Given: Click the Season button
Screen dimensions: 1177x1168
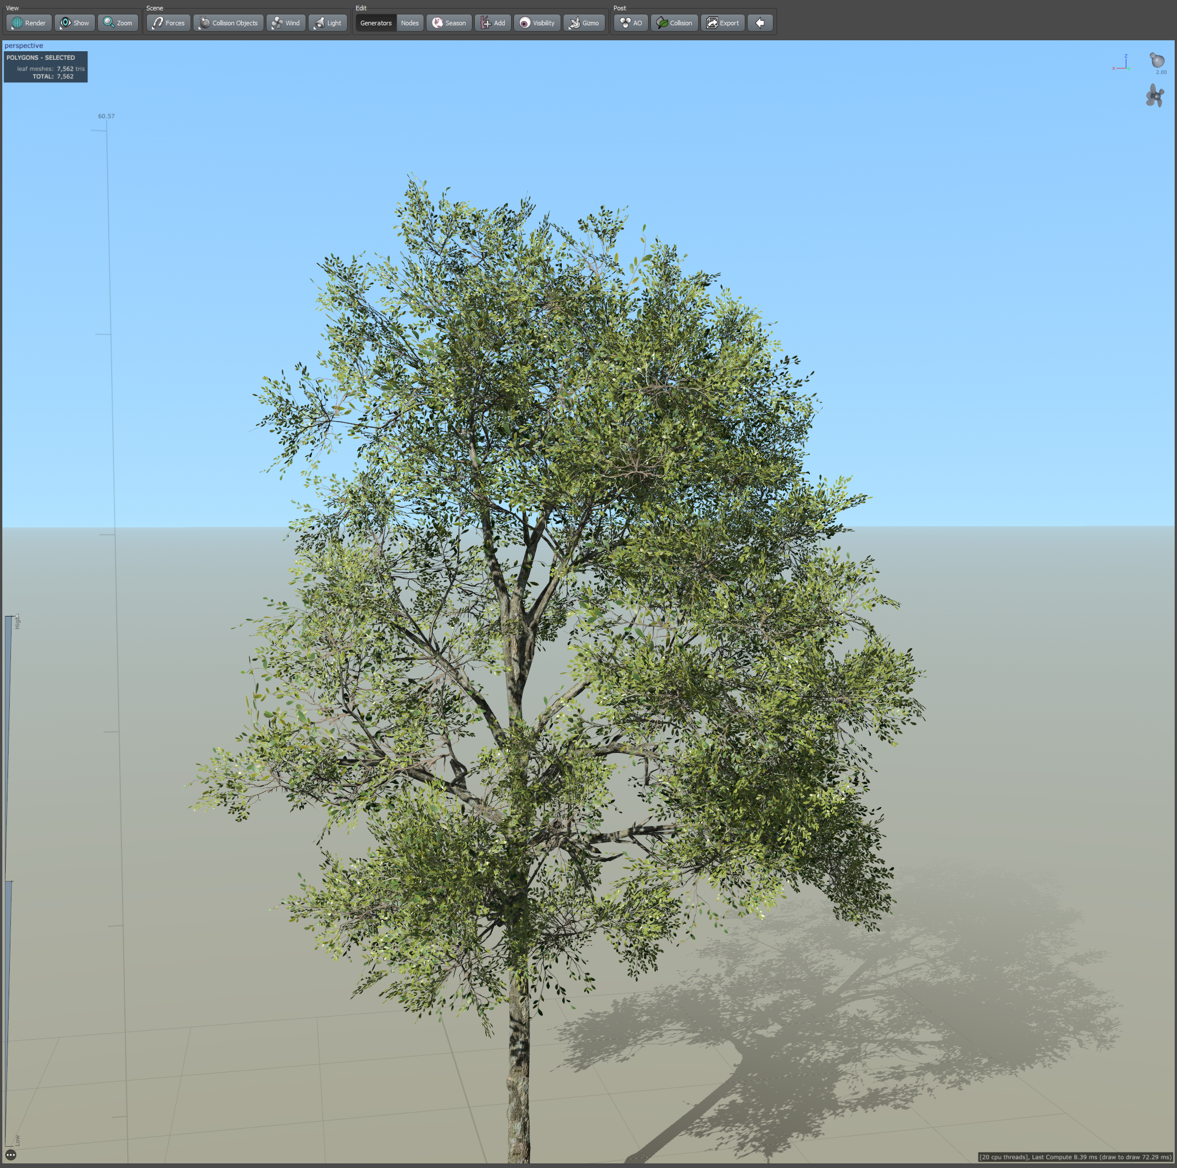Looking at the screenshot, I should (x=449, y=23).
